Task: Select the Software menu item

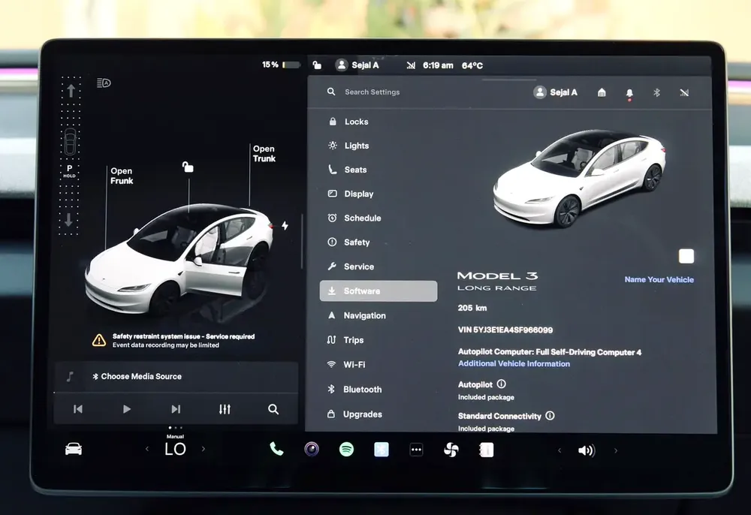Action: [x=379, y=291]
